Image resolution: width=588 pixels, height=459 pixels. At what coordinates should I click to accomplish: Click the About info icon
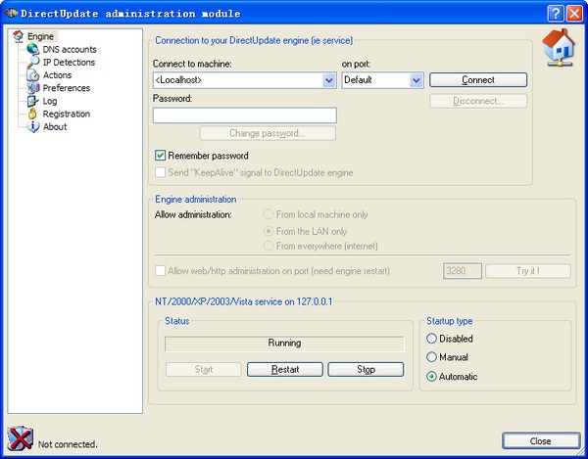pos(32,126)
